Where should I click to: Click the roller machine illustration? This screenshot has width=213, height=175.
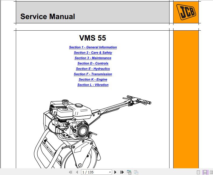pyautogui.click(x=92, y=132)
